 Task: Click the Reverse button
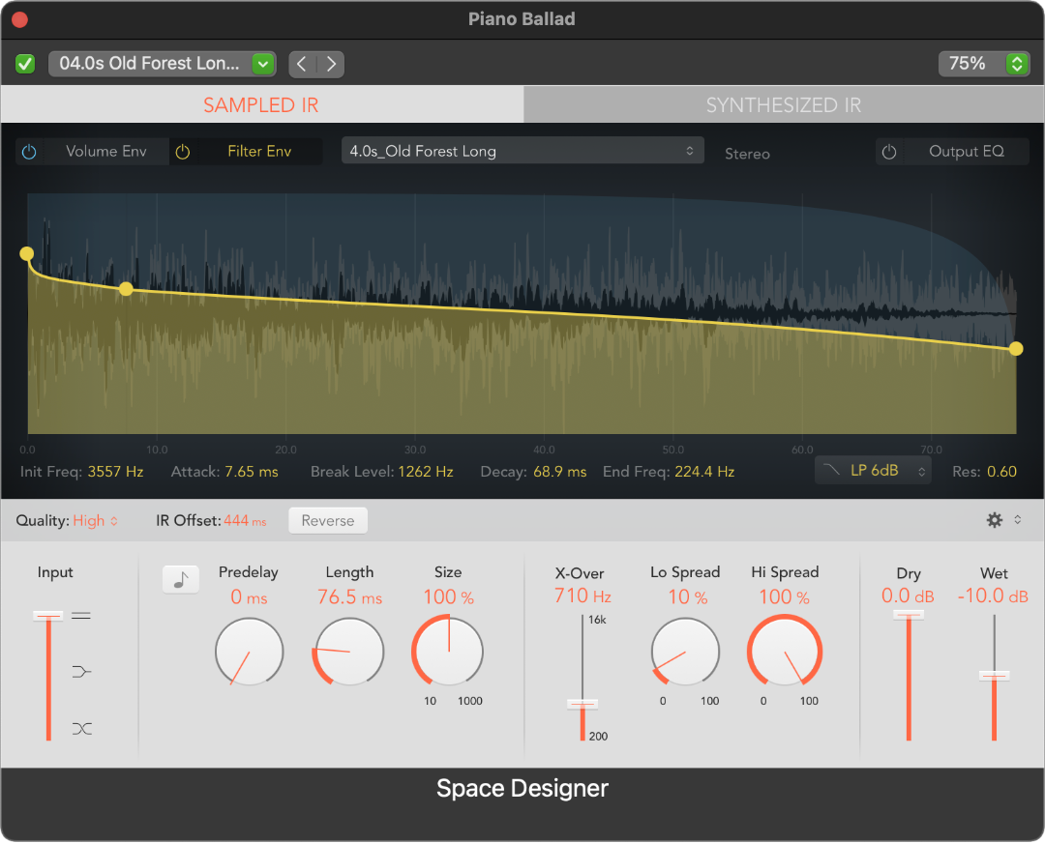328,521
